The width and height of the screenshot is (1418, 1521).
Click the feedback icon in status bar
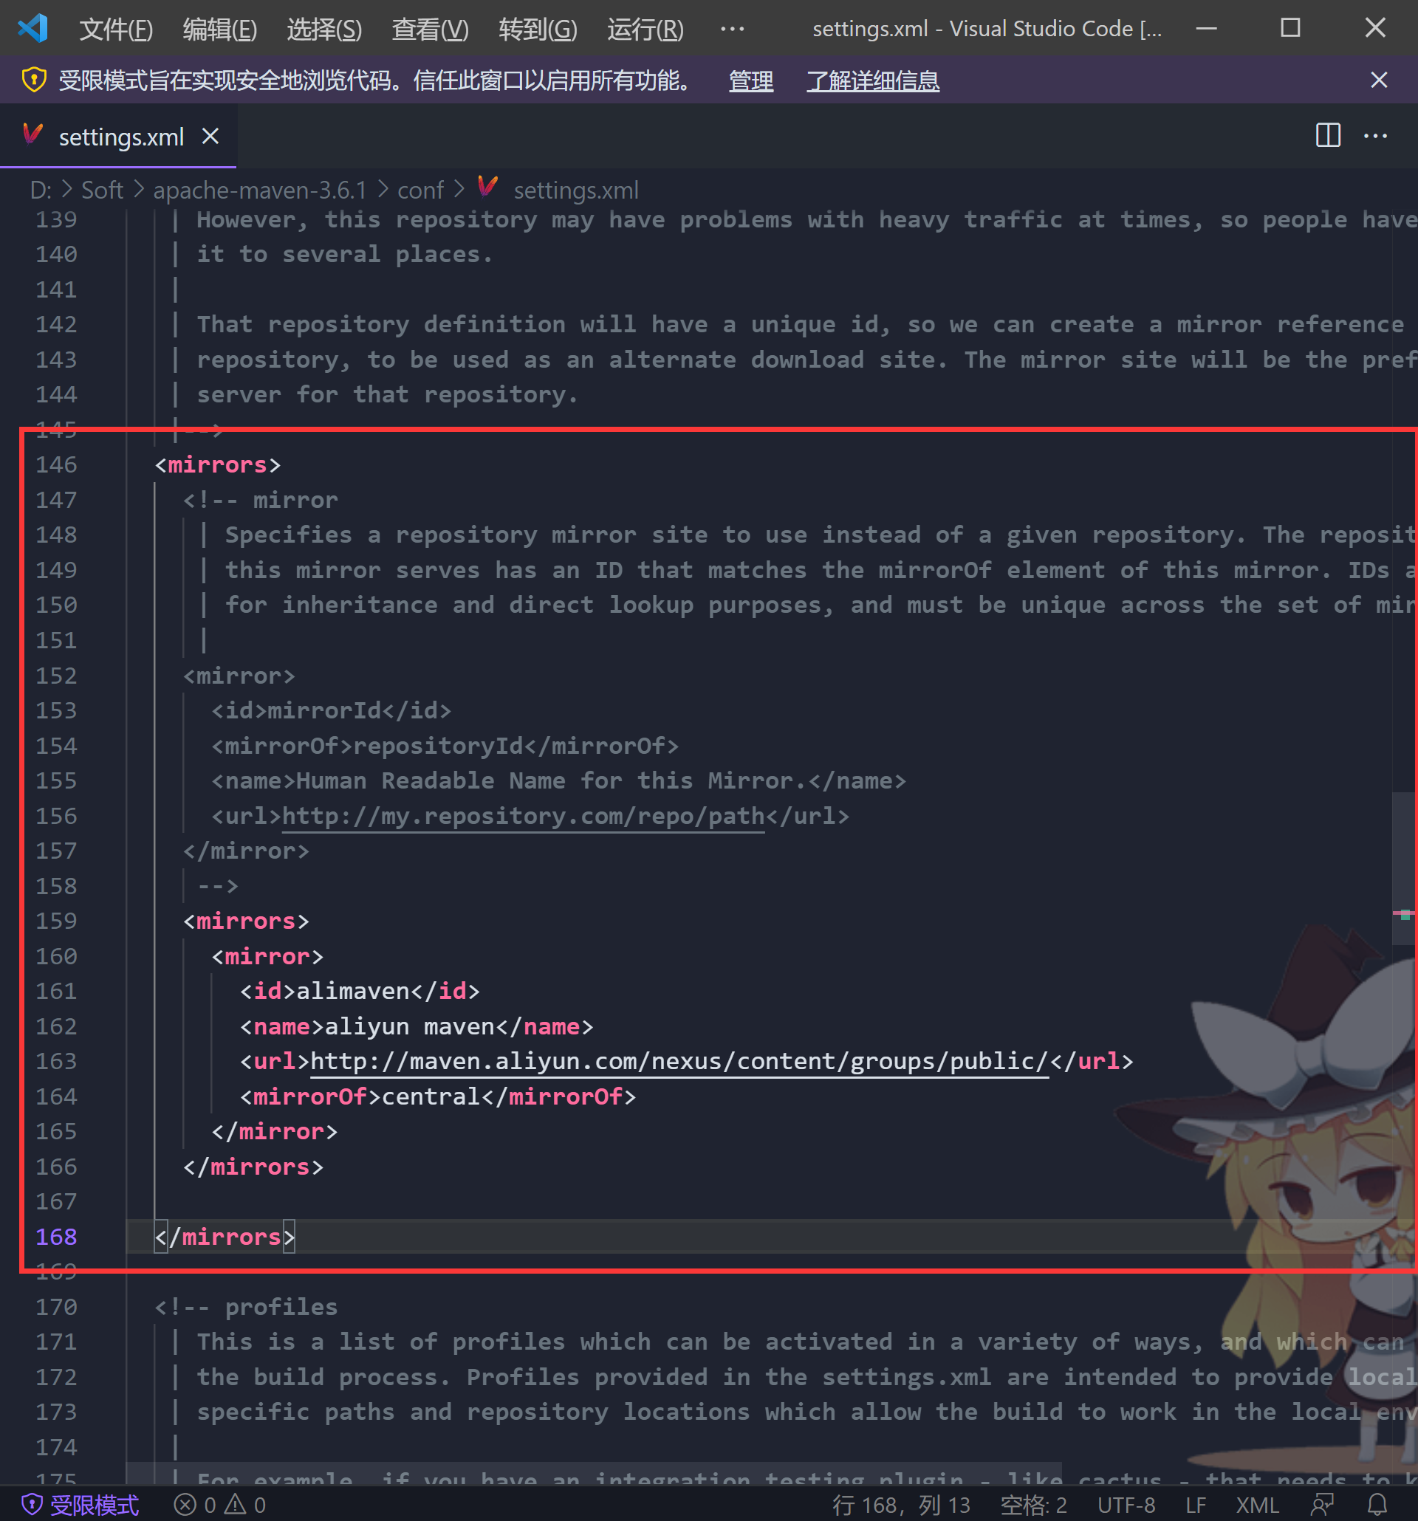pyautogui.click(x=1322, y=1504)
